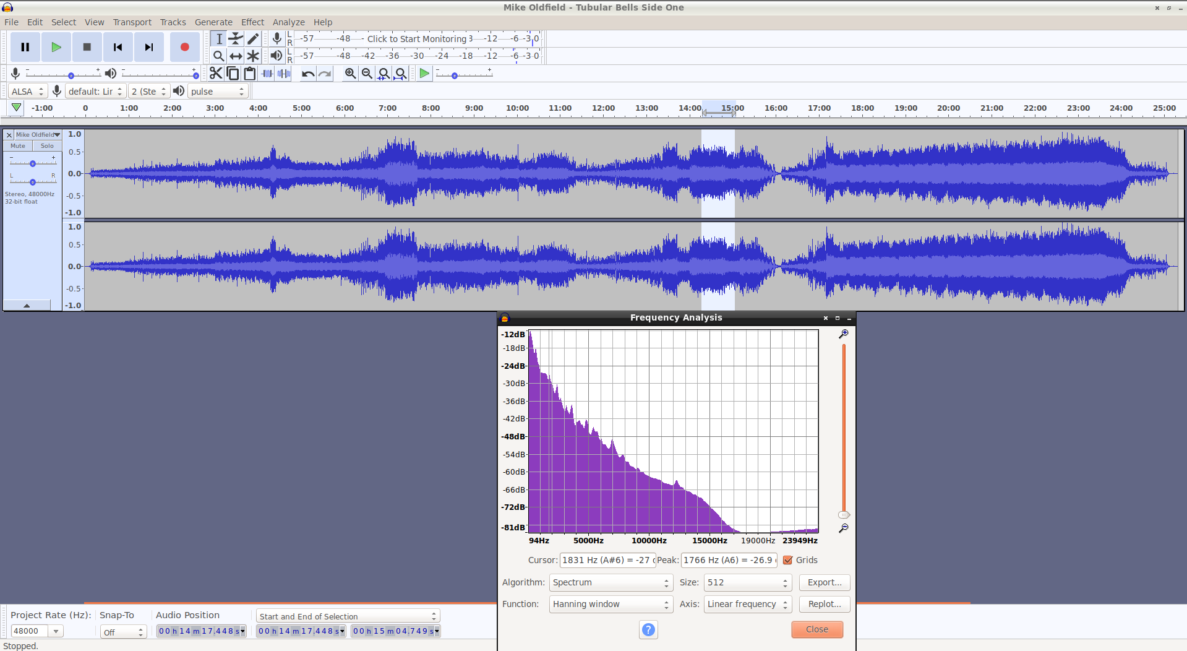
Task: Solo the Mike Oldfield track
Action: tap(47, 146)
